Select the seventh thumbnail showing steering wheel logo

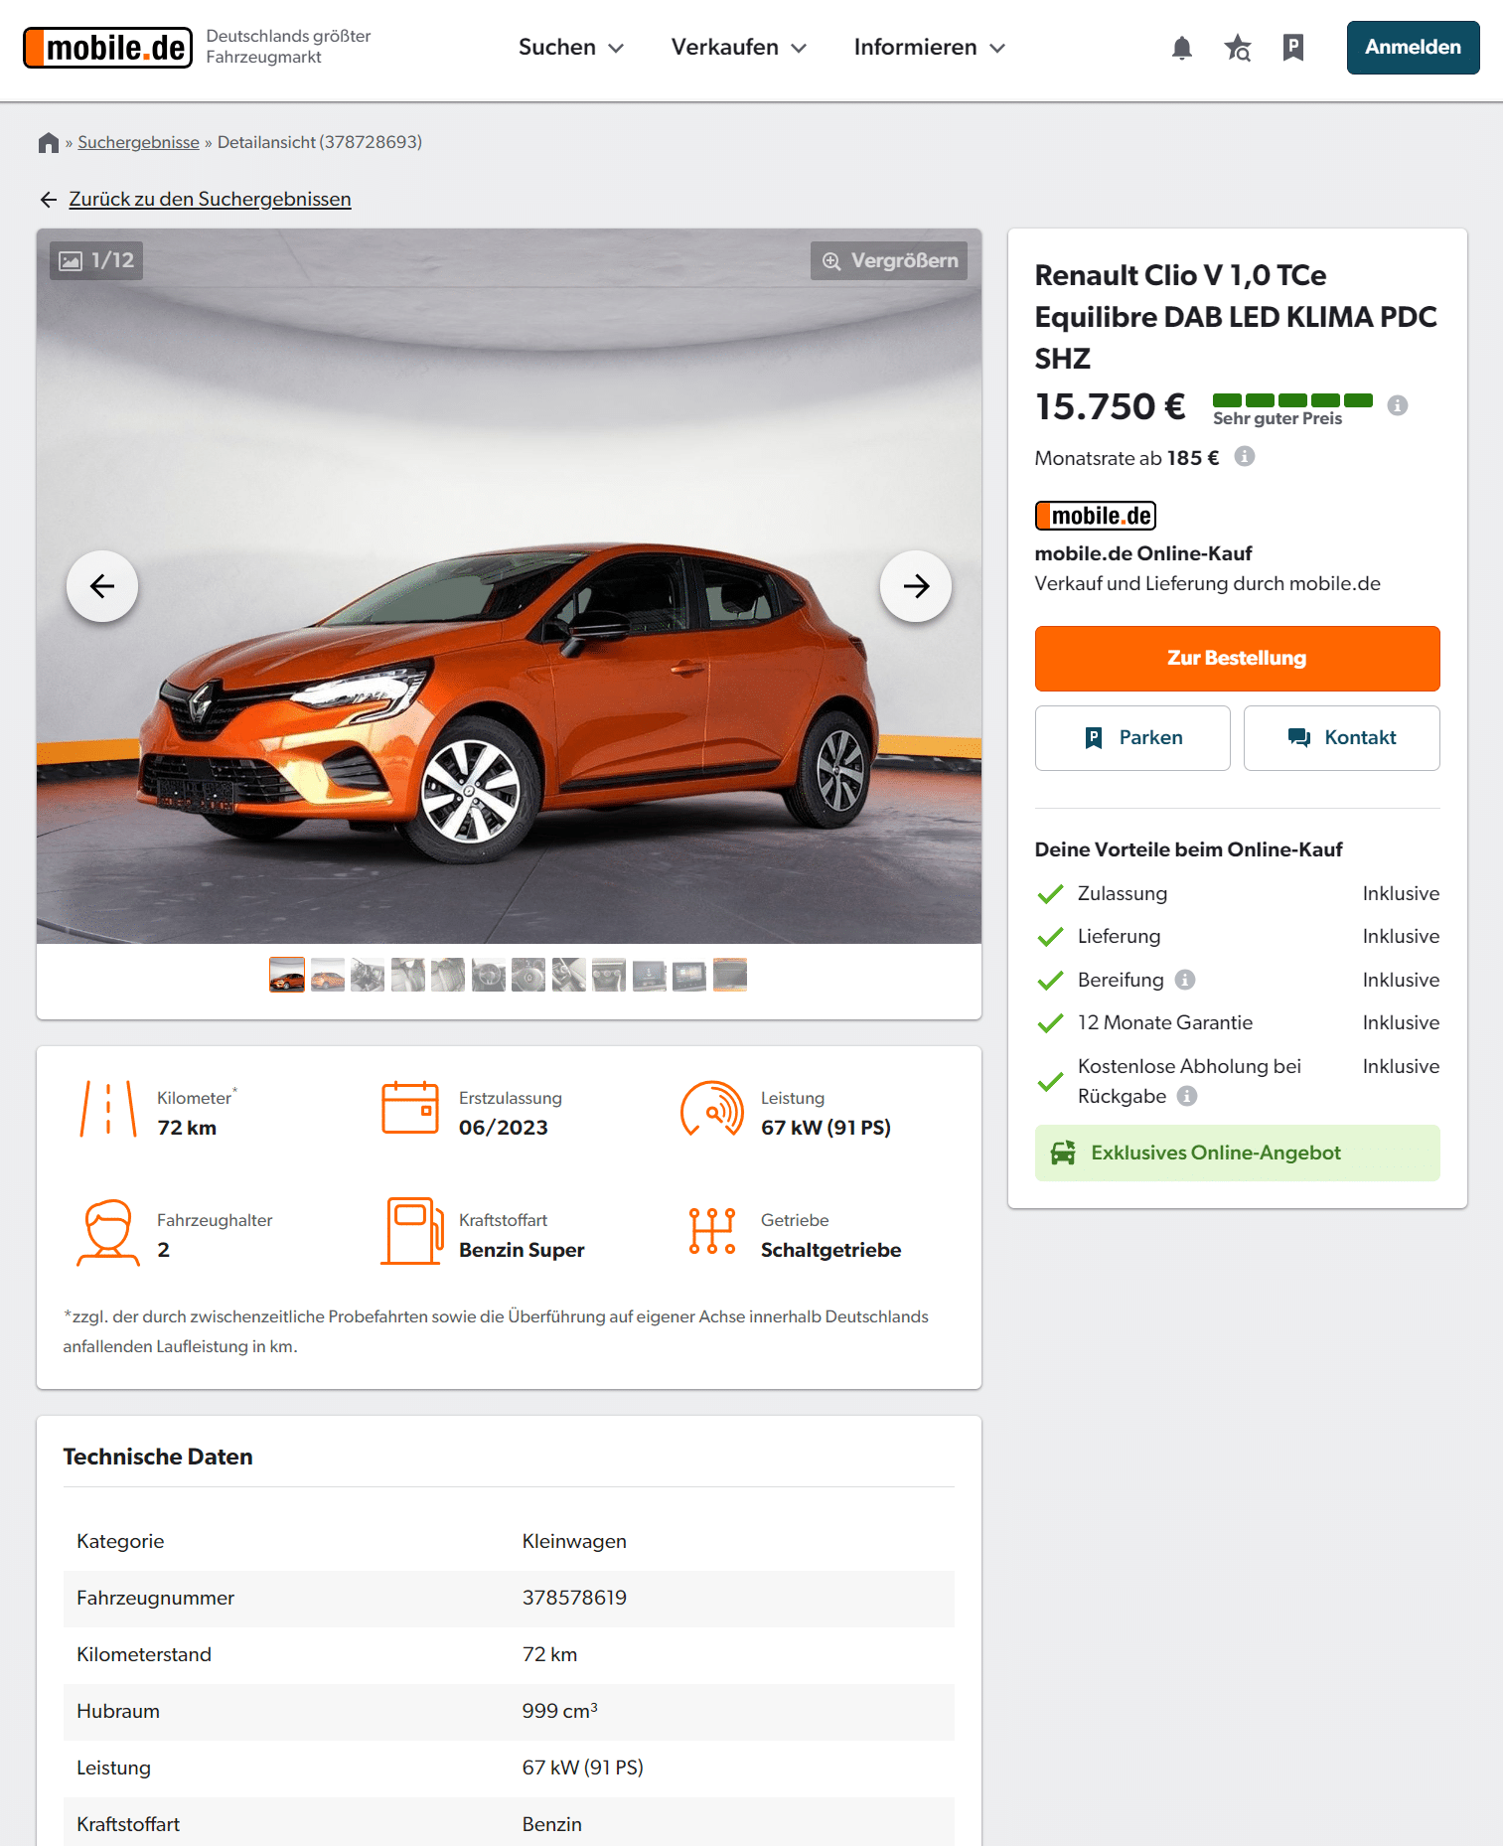(x=528, y=975)
